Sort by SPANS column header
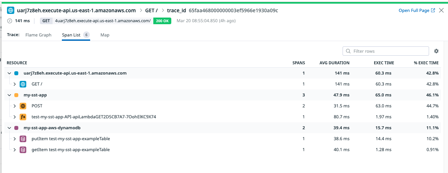The width and height of the screenshot is (448, 173). coord(299,63)
